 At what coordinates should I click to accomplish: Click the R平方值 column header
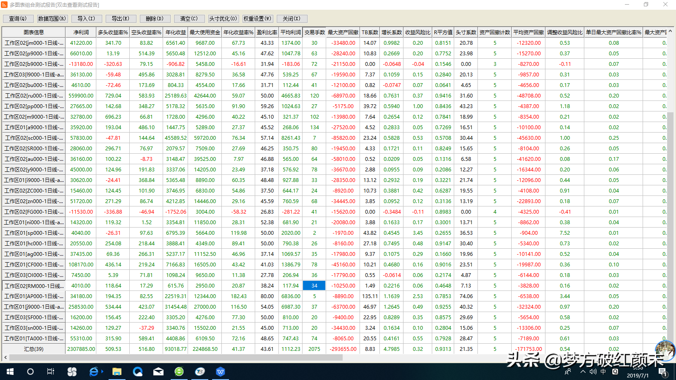coord(443,32)
